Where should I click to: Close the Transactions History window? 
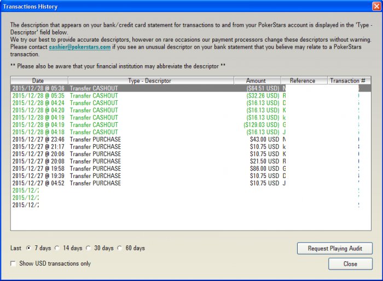tap(376, 6)
